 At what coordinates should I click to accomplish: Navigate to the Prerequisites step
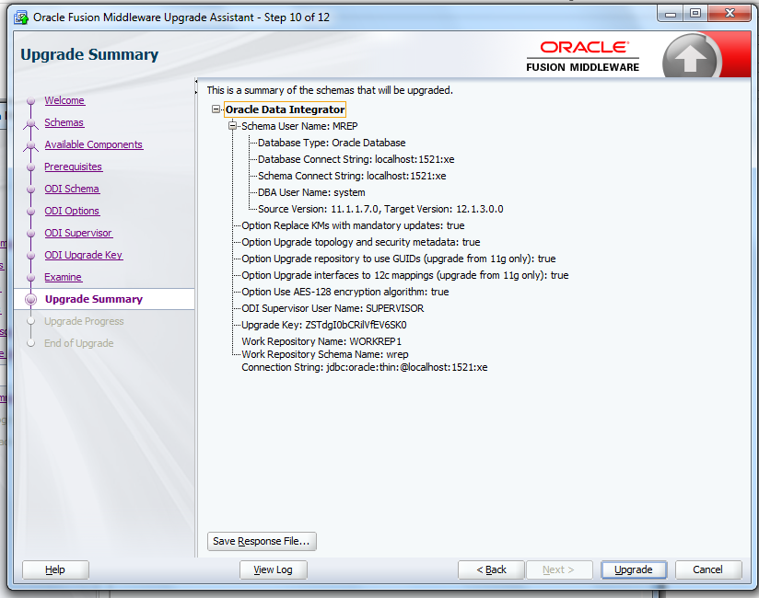pyautogui.click(x=74, y=167)
